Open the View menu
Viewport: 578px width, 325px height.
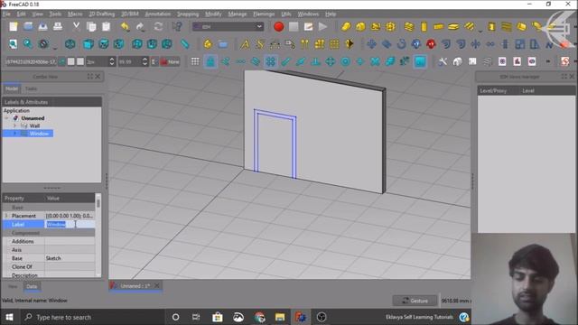pyautogui.click(x=37, y=14)
